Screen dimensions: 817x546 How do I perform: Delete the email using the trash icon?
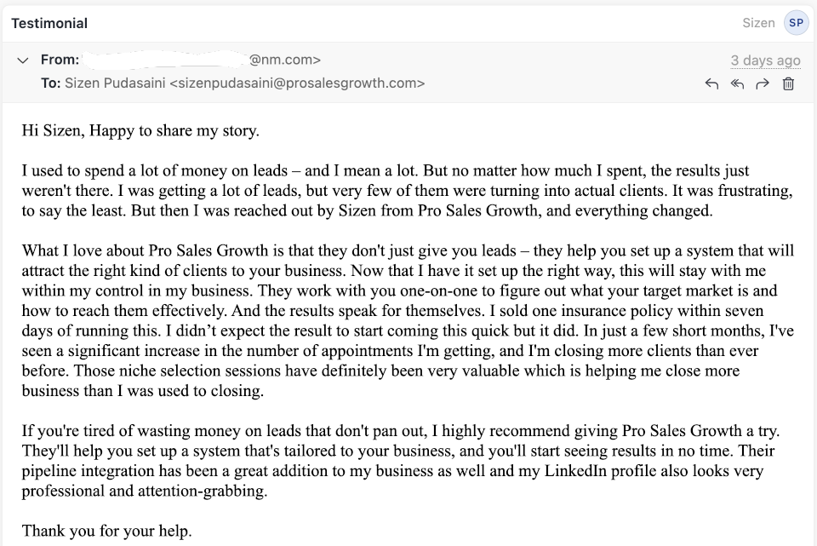point(788,83)
